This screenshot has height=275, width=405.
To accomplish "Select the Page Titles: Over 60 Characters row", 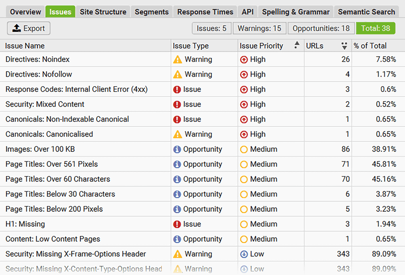I will point(58,179).
